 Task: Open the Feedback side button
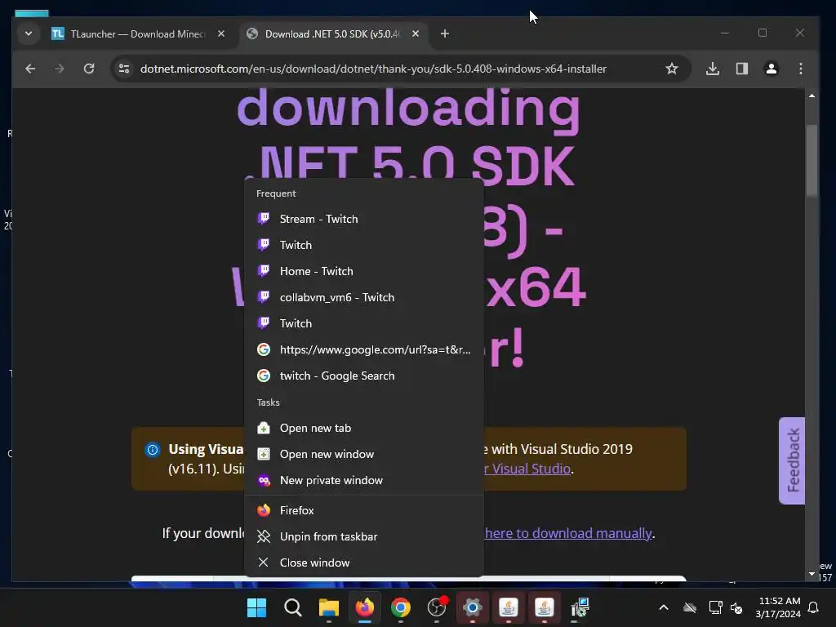(x=792, y=460)
